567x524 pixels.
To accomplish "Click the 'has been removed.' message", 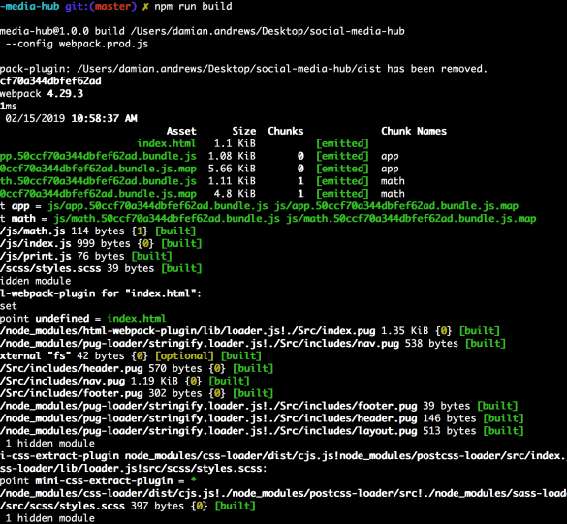I will [x=437, y=69].
